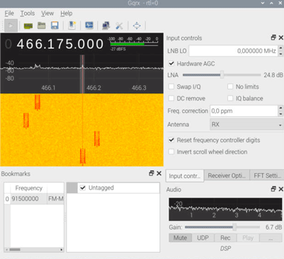Load settings with the folder icon
This screenshot has height=259, width=284.
42,25
